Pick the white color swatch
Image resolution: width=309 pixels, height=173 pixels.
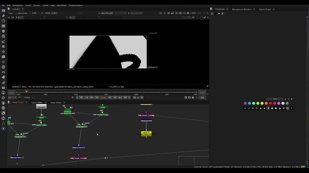tap(283, 103)
